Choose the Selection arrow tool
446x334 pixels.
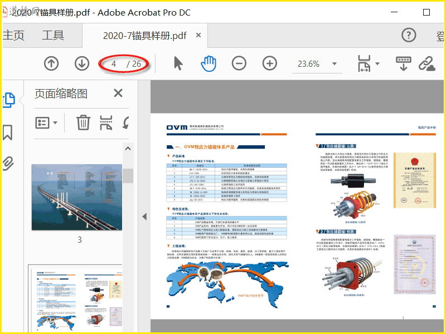[178, 63]
